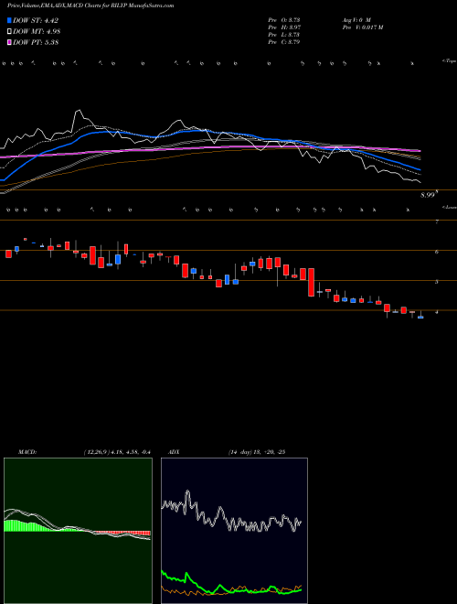
Task: Click the 'Pre V: 0.017 M' volume text
Action: (362, 27)
